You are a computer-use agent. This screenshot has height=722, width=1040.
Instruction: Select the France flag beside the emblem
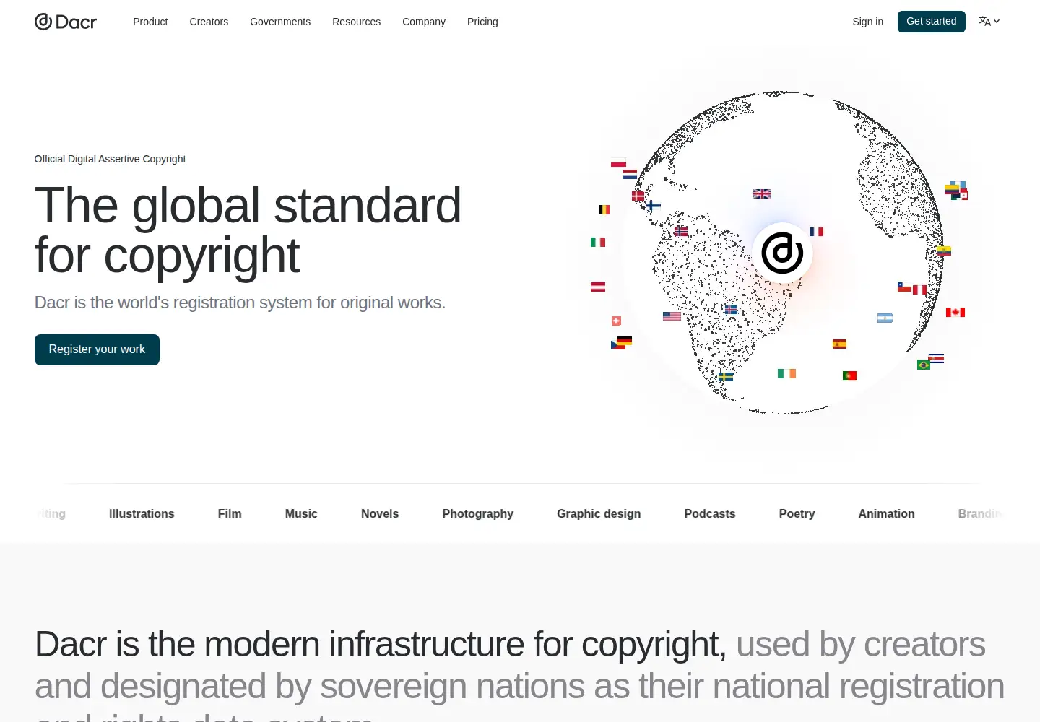coord(816,232)
